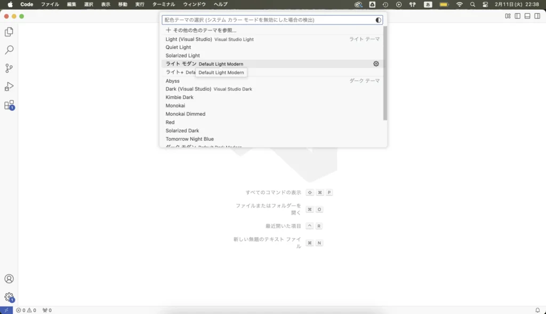The height and width of the screenshot is (314, 546).
Task: Open the remote connection indicator in the status bar
Action: [7, 310]
